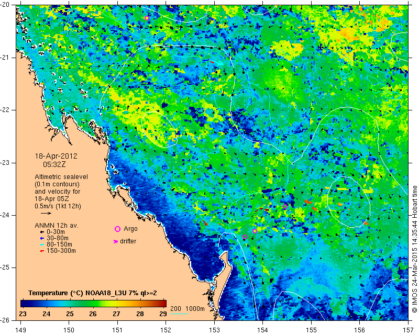Click the dark blue 23° end of colorbar
This screenshot has width=419, height=335.
pyautogui.click(x=23, y=303)
